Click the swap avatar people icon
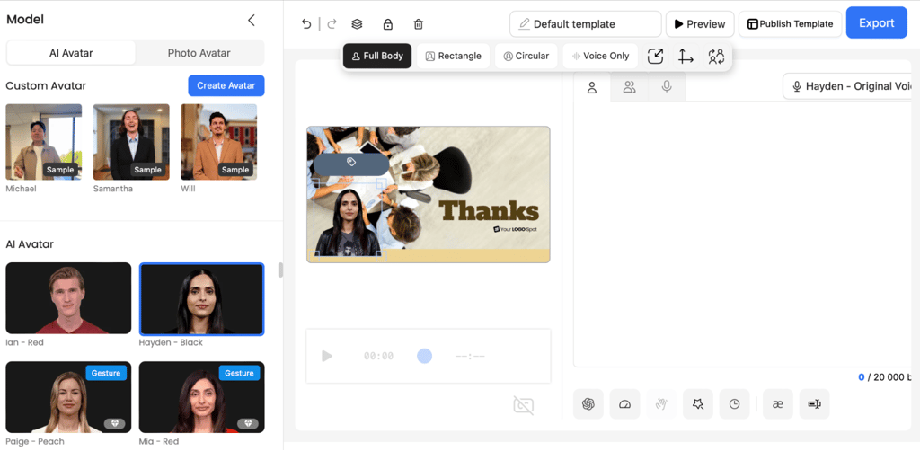 click(x=716, y=57)
